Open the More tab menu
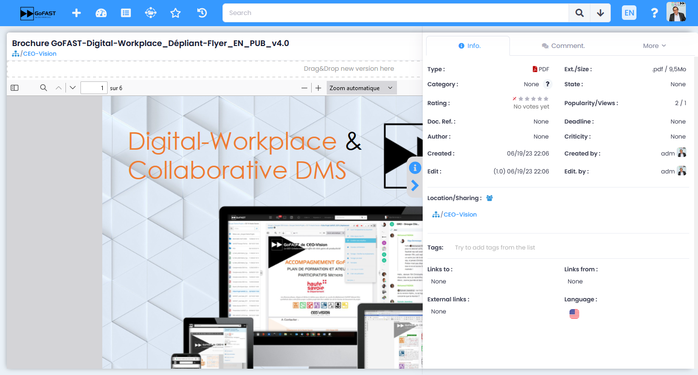698x375 pixels. click(654, 46)
